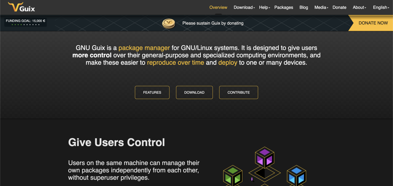393x186 pixels.
Task: Go to the Overview tab
Action: click(x=218, y=7)
